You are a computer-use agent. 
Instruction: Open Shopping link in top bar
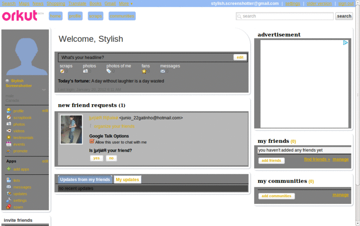pos(56,4)
